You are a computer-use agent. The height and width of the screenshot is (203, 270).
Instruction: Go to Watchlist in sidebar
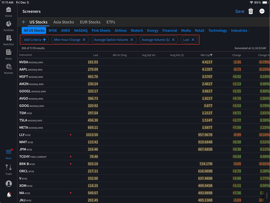(x=8, y=38)
